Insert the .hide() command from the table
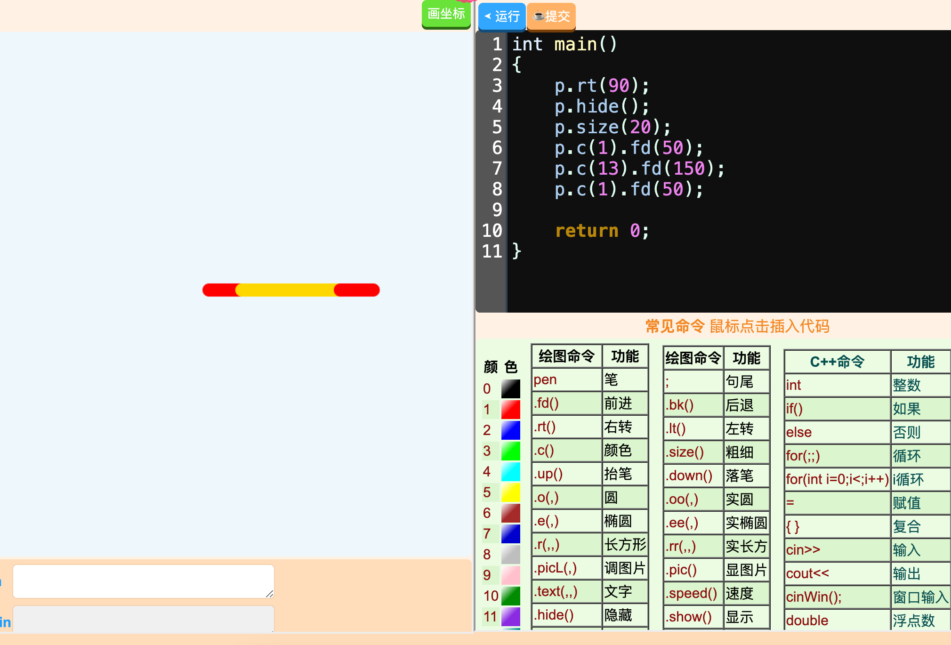 click(x=554, y=615)
